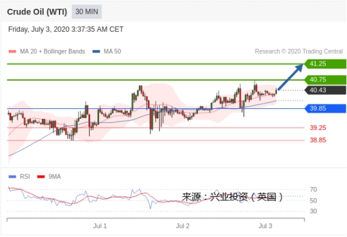
Task: Click the 30 MIN timeframe button
Action: [86, 12]
